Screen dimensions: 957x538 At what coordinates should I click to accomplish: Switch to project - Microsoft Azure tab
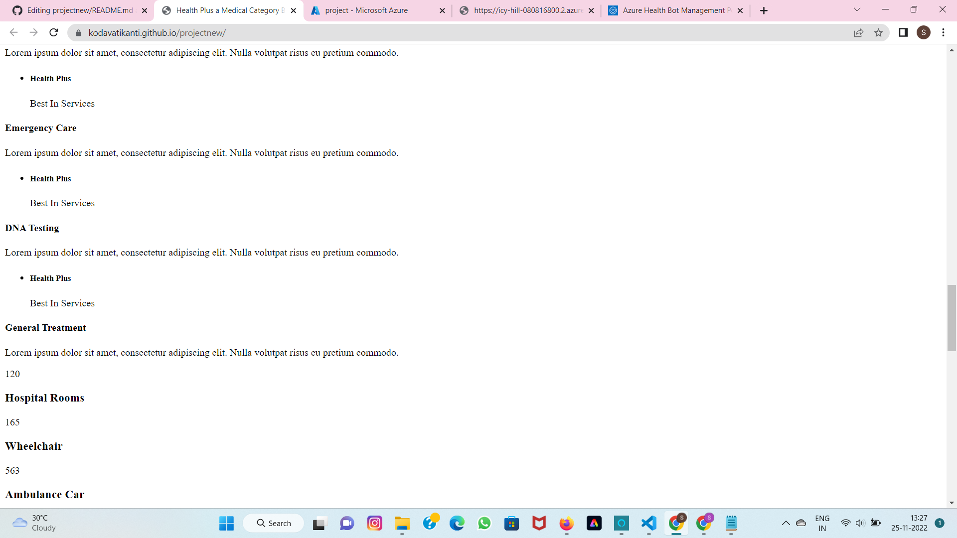[x=366, y=10]
